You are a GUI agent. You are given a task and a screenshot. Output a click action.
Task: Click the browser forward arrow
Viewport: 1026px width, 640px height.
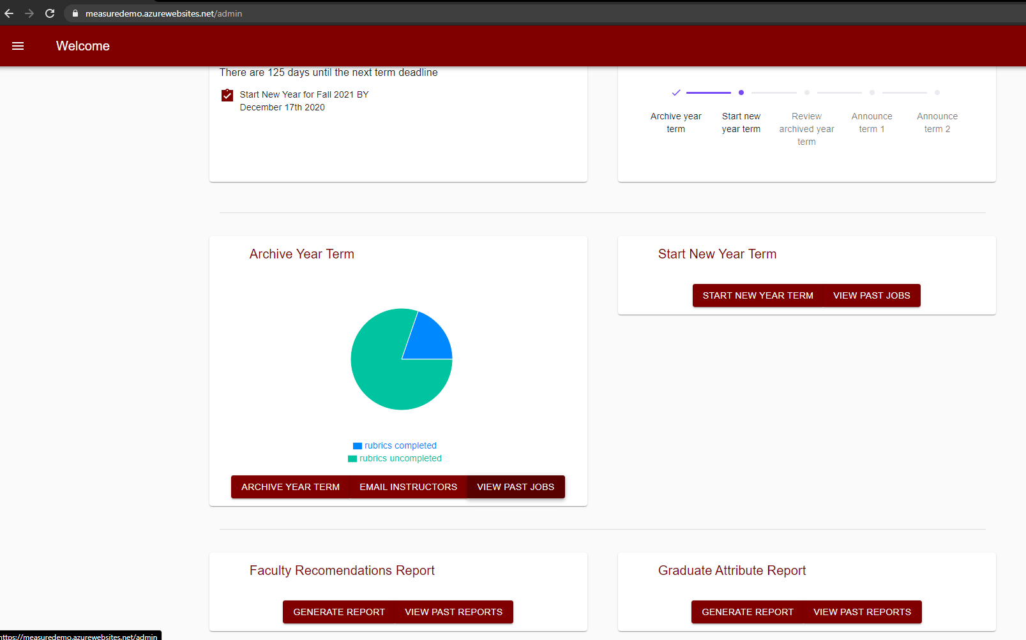click(x=29, y=13)
